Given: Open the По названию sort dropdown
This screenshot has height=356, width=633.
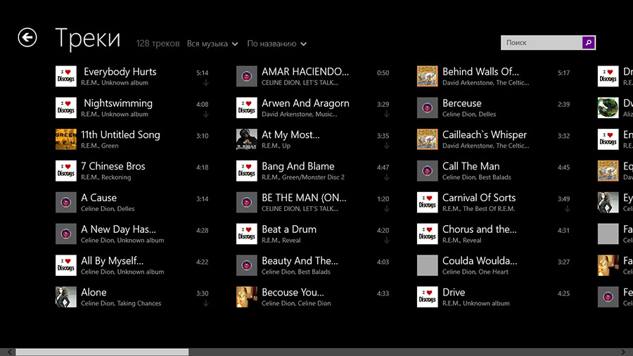Looking at the screenshot, I should click(276, 44).
